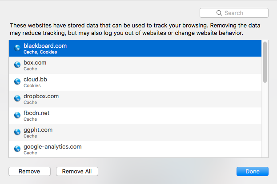Screen dimensions: 277x184
Task: Click the globe icon beside blackboard.com
Action: pos(17,48)
